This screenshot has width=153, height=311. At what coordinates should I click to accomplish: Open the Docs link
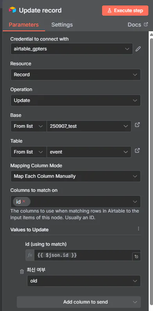(138, 25)
